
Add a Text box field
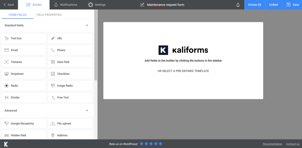click(x=24, y=38)
